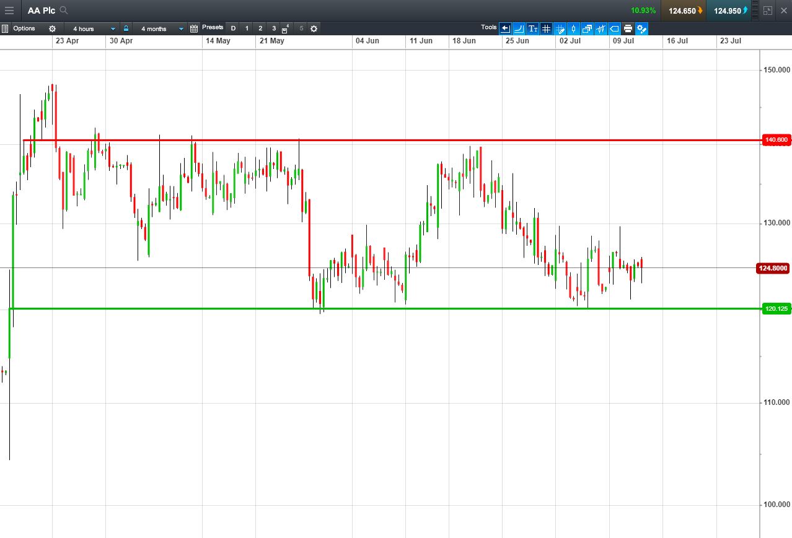Open the tools settings gear-pencil icon
Image resolution: width=792 pixels, height=538 pixels.
pyautogui.click(x=641, y=28)
